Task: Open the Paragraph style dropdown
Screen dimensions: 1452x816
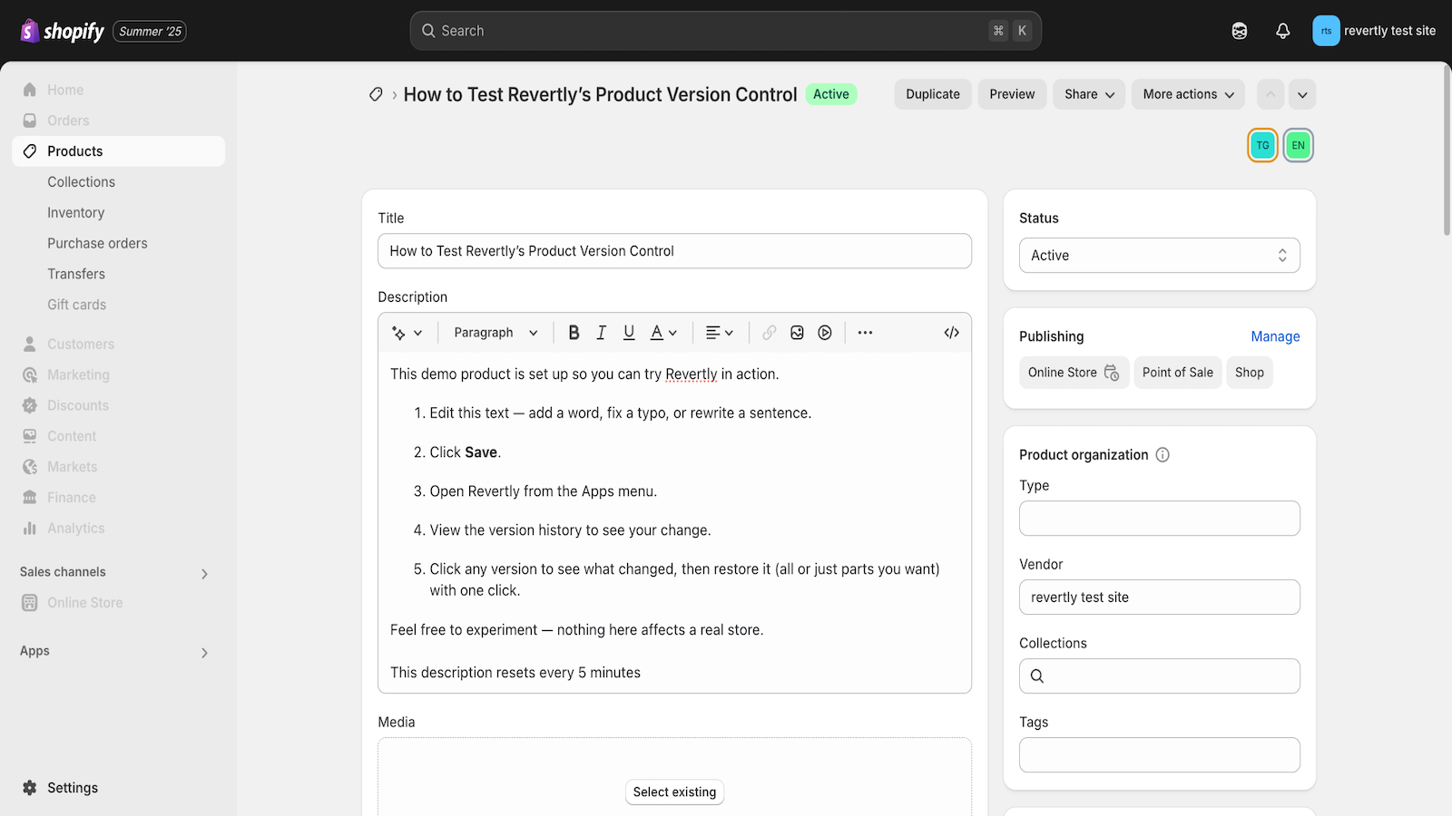Action: [495, 332]
